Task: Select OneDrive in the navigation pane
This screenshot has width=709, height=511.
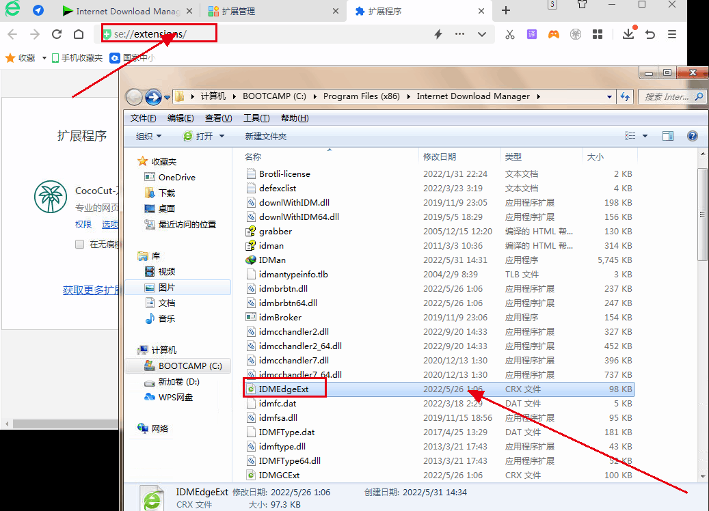Action: coord(177,178)
